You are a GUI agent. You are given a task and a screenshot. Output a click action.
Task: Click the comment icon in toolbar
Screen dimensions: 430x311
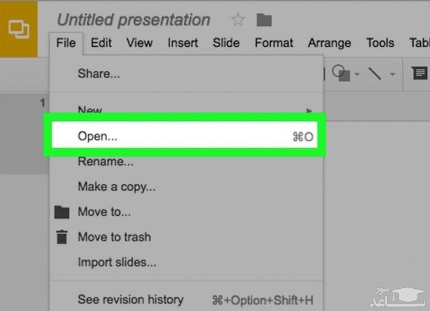click(x=420, y=74)
